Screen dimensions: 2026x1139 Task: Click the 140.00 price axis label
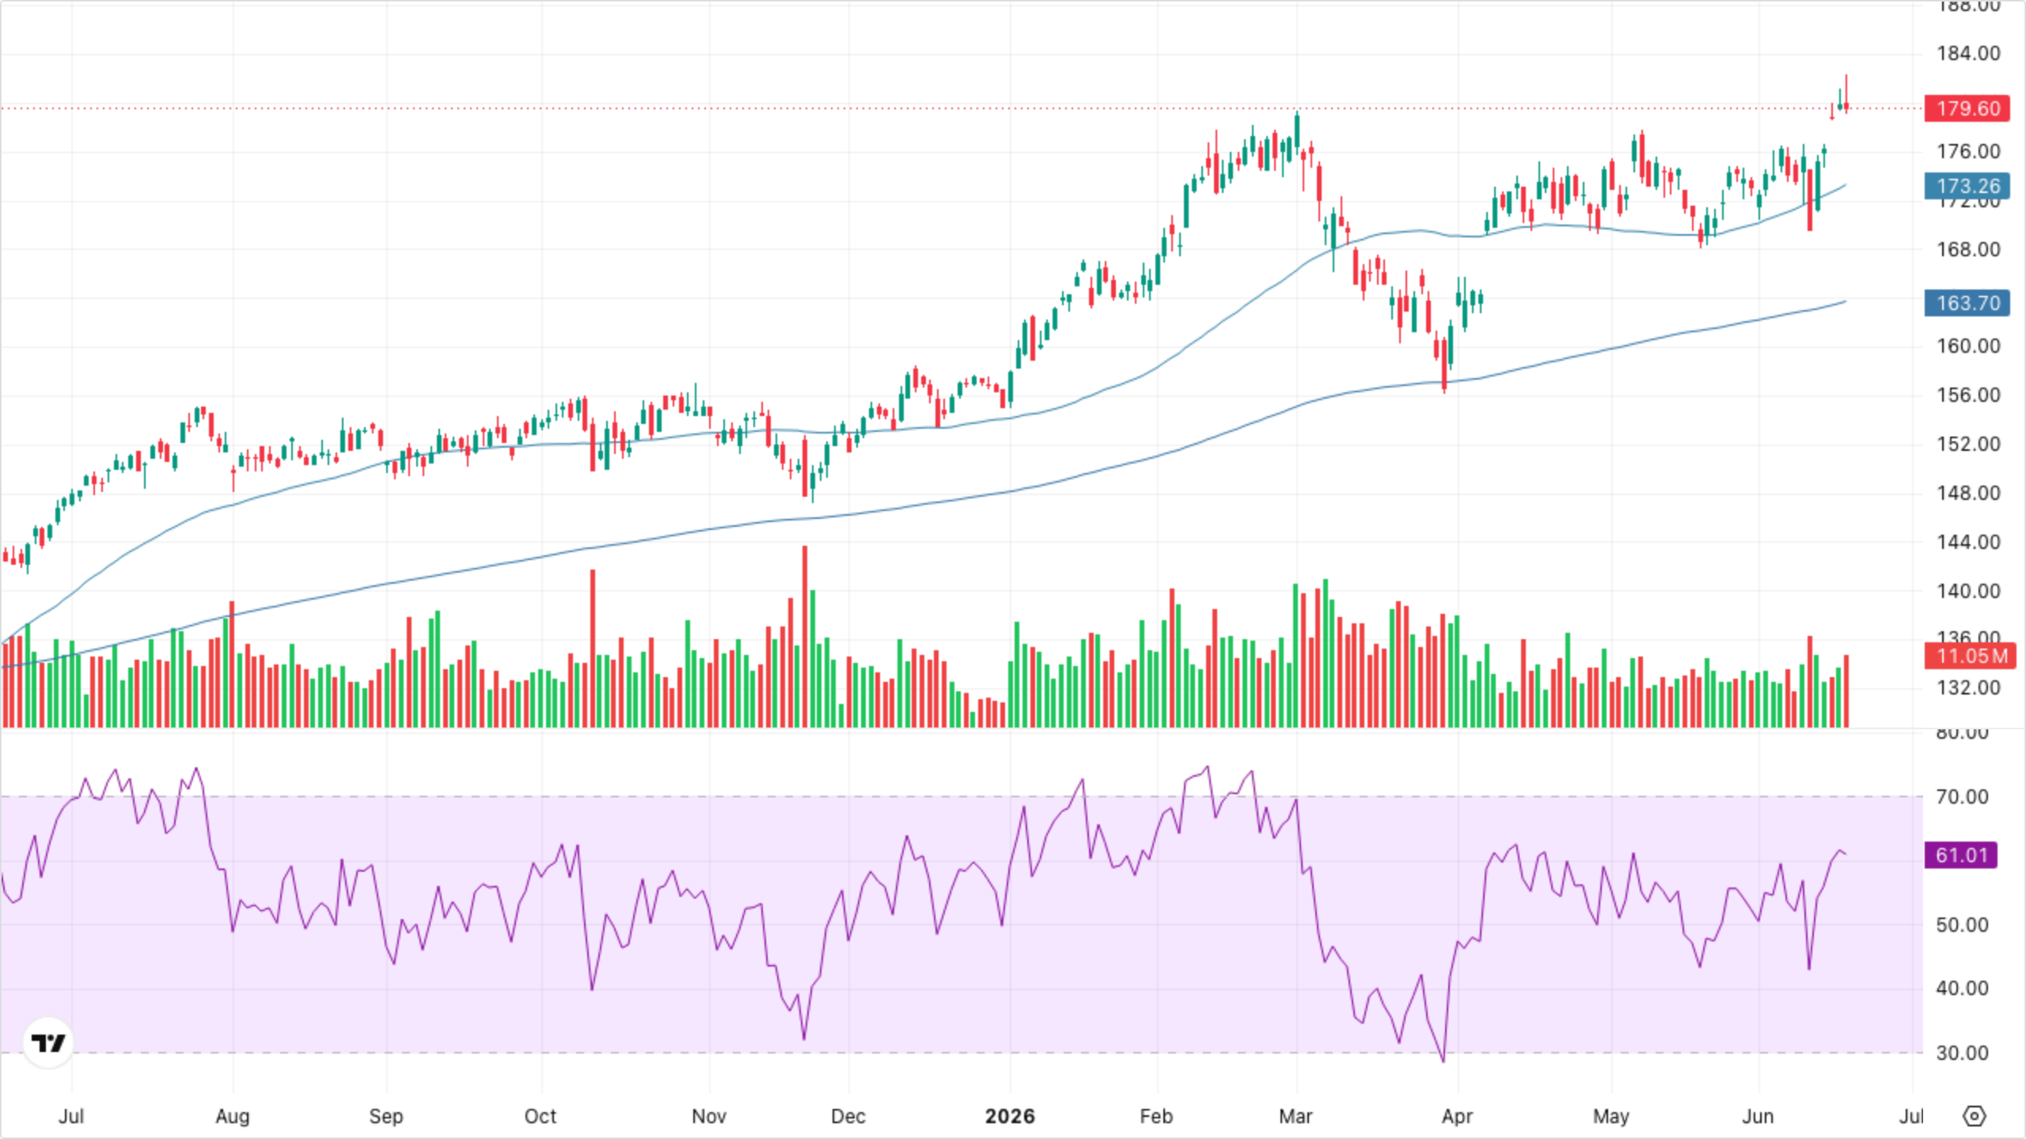1968,592
